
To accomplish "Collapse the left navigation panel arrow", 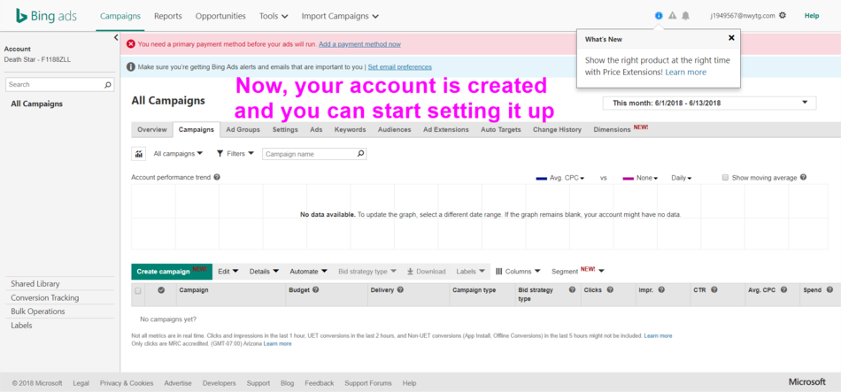I will 116,37.
